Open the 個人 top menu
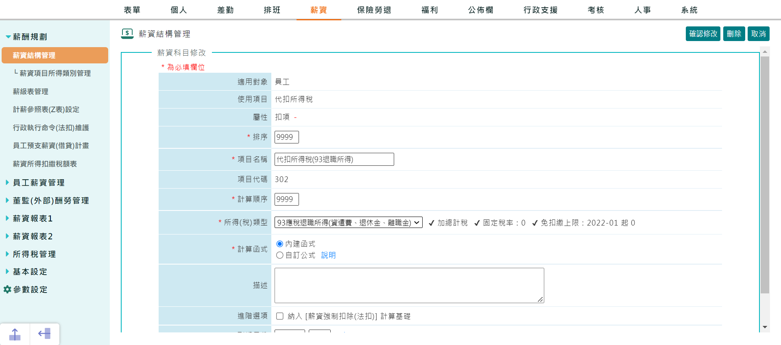781x345 pixels. tap(179, 10)
